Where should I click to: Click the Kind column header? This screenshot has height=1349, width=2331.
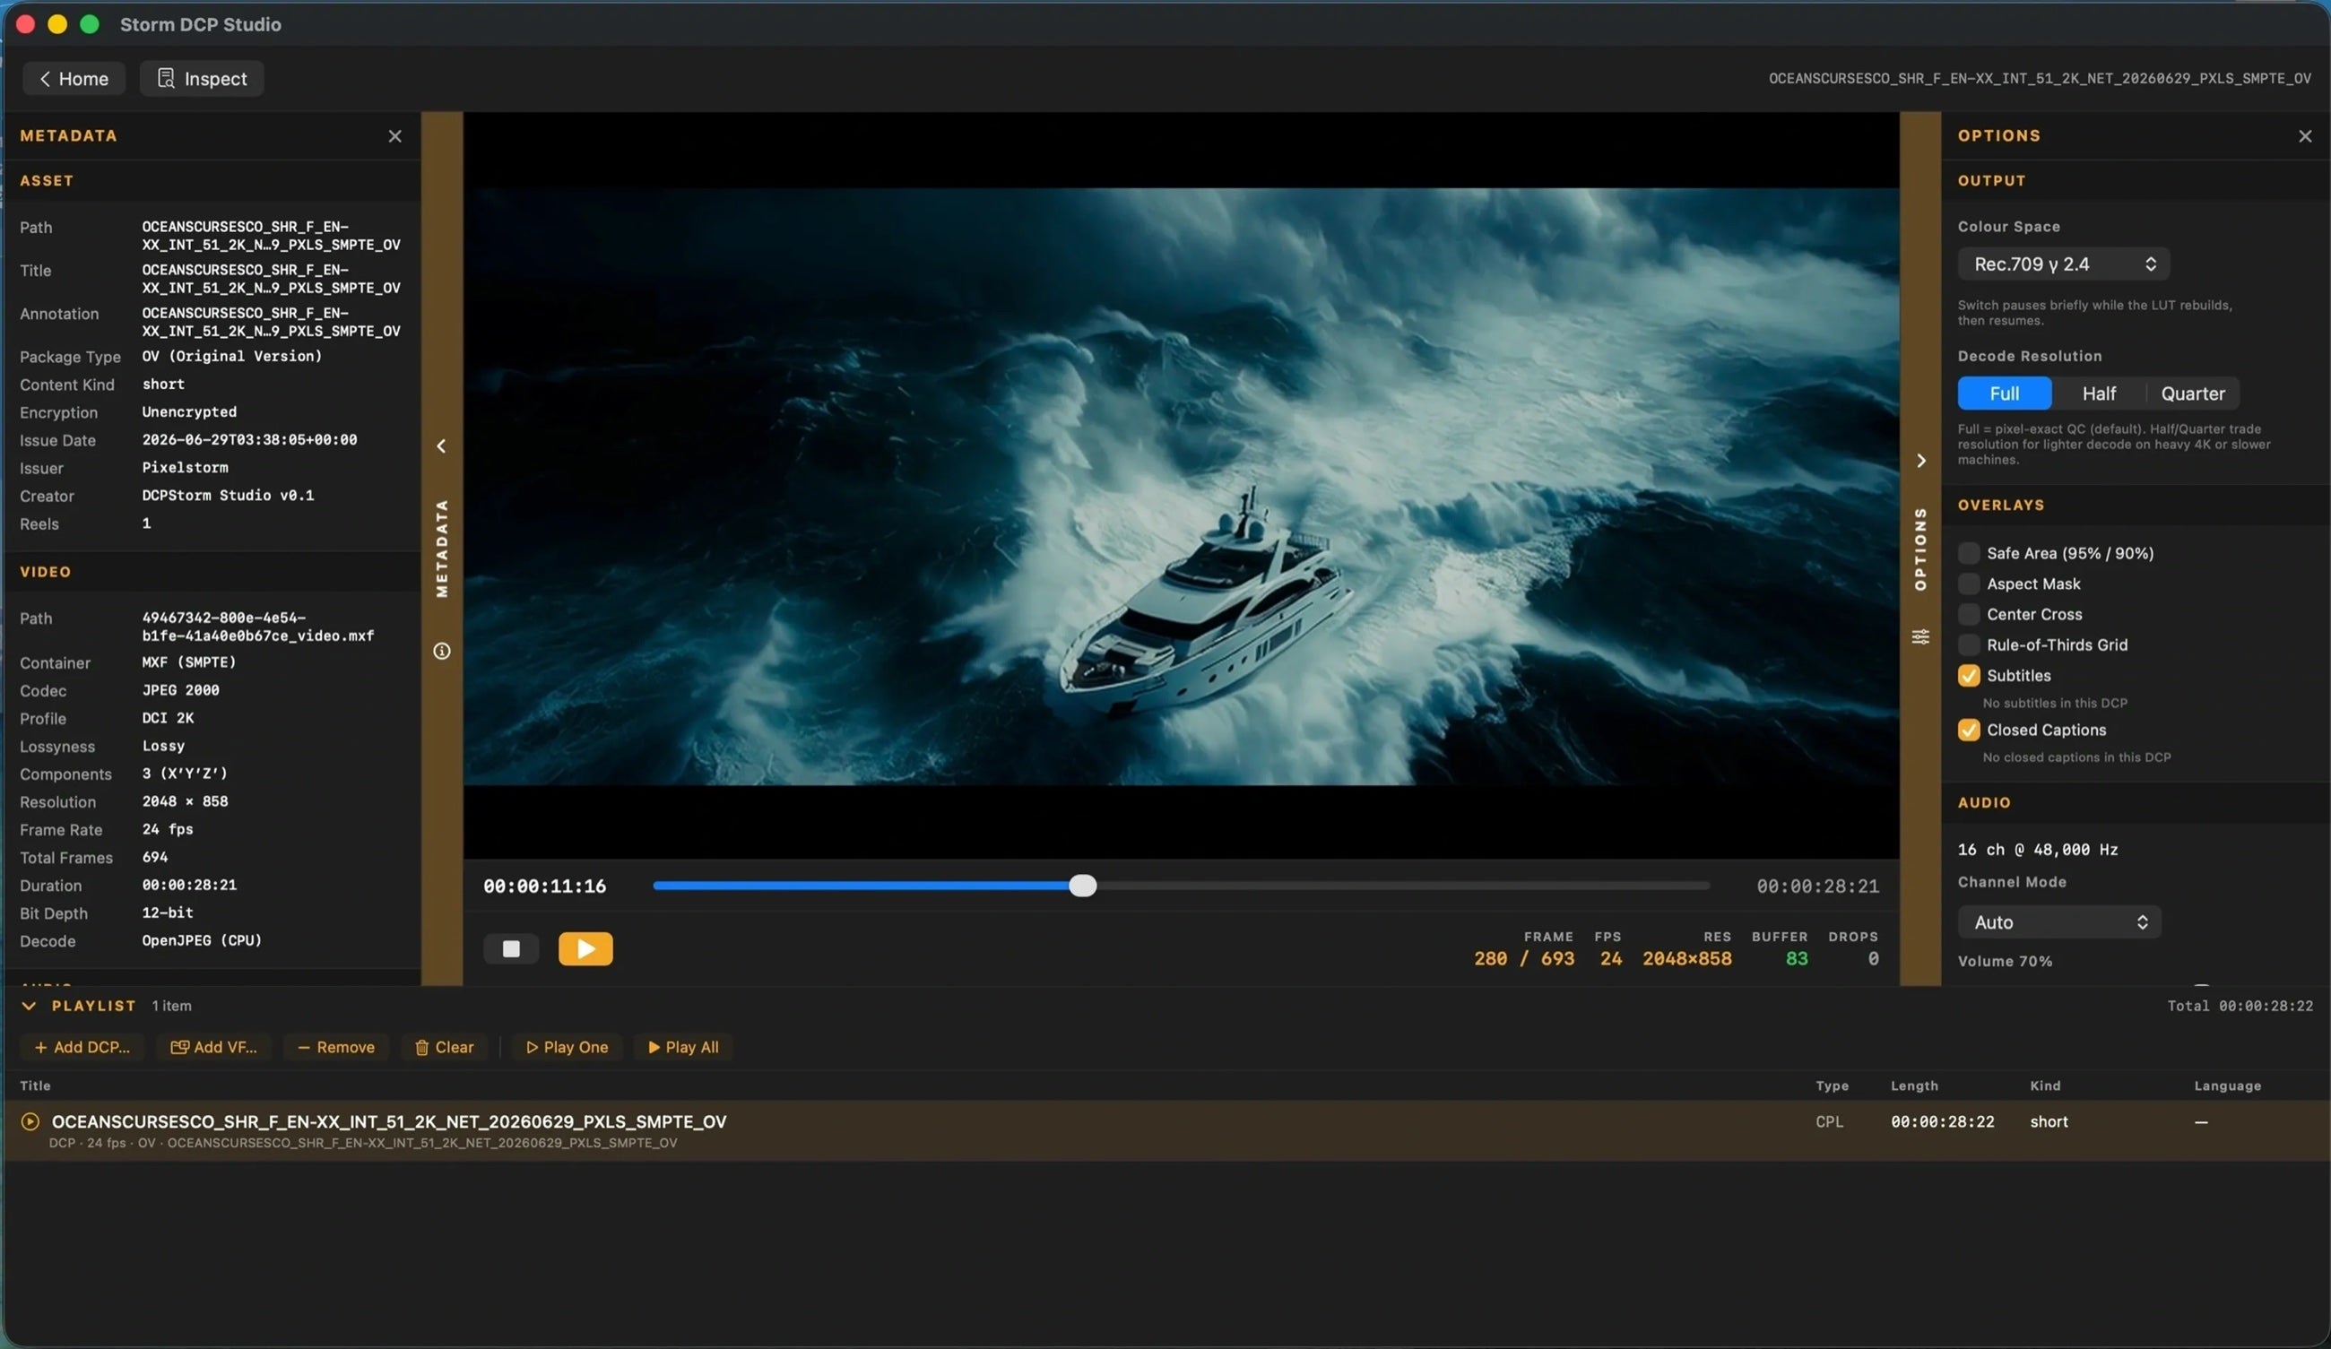[2045, 1086]
